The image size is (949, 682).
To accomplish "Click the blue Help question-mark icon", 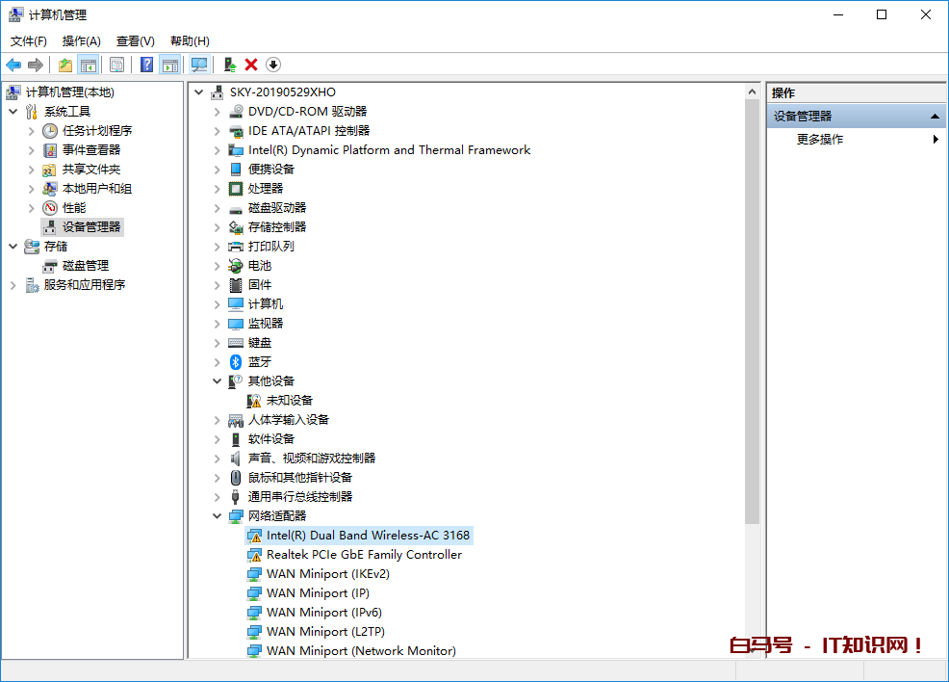I will pos(147,65).
